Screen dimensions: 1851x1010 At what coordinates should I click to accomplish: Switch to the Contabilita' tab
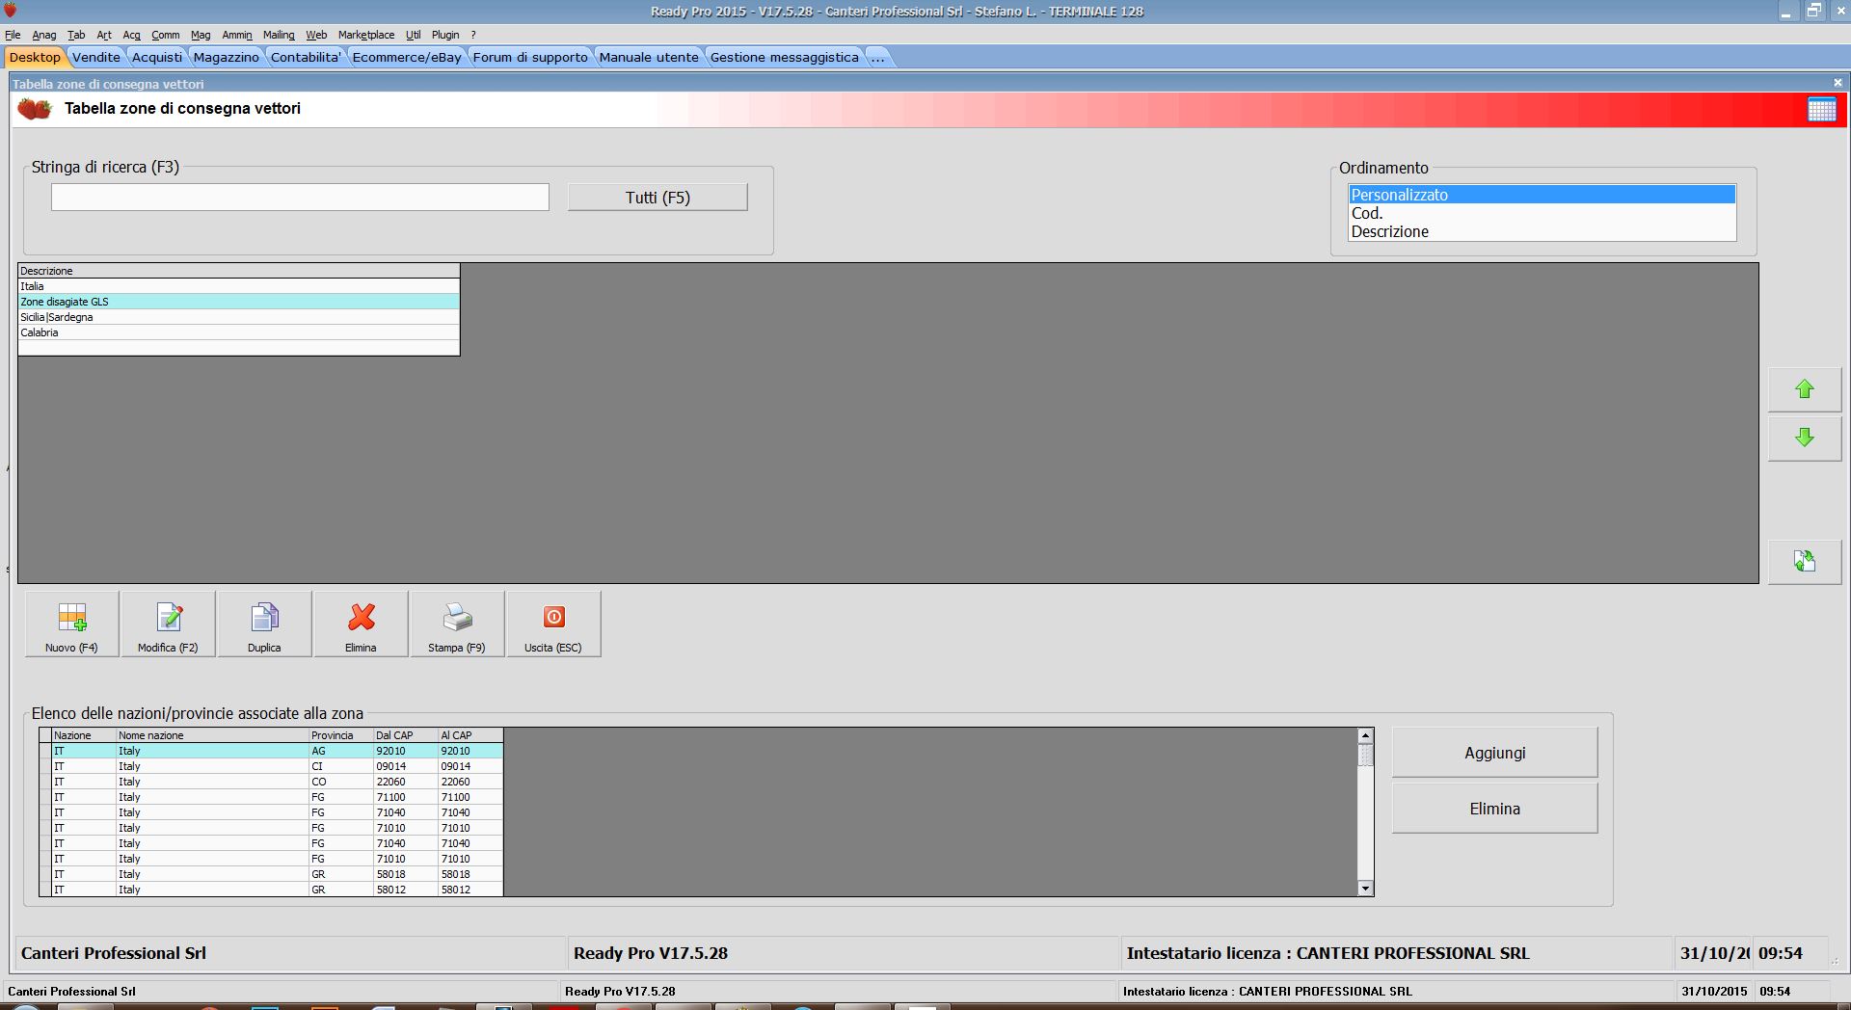pyautogui.click(x=306, y=57)
